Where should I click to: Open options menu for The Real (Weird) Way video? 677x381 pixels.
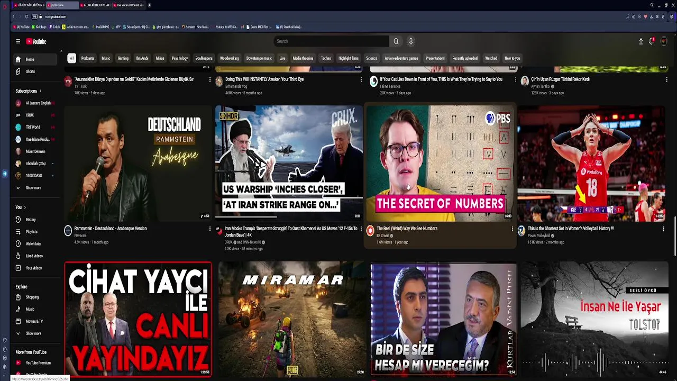512,229
